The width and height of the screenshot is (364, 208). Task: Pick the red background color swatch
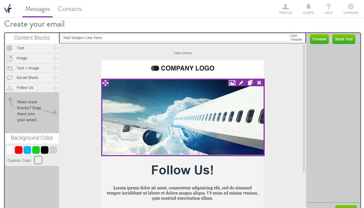click(x=18, y=150)
